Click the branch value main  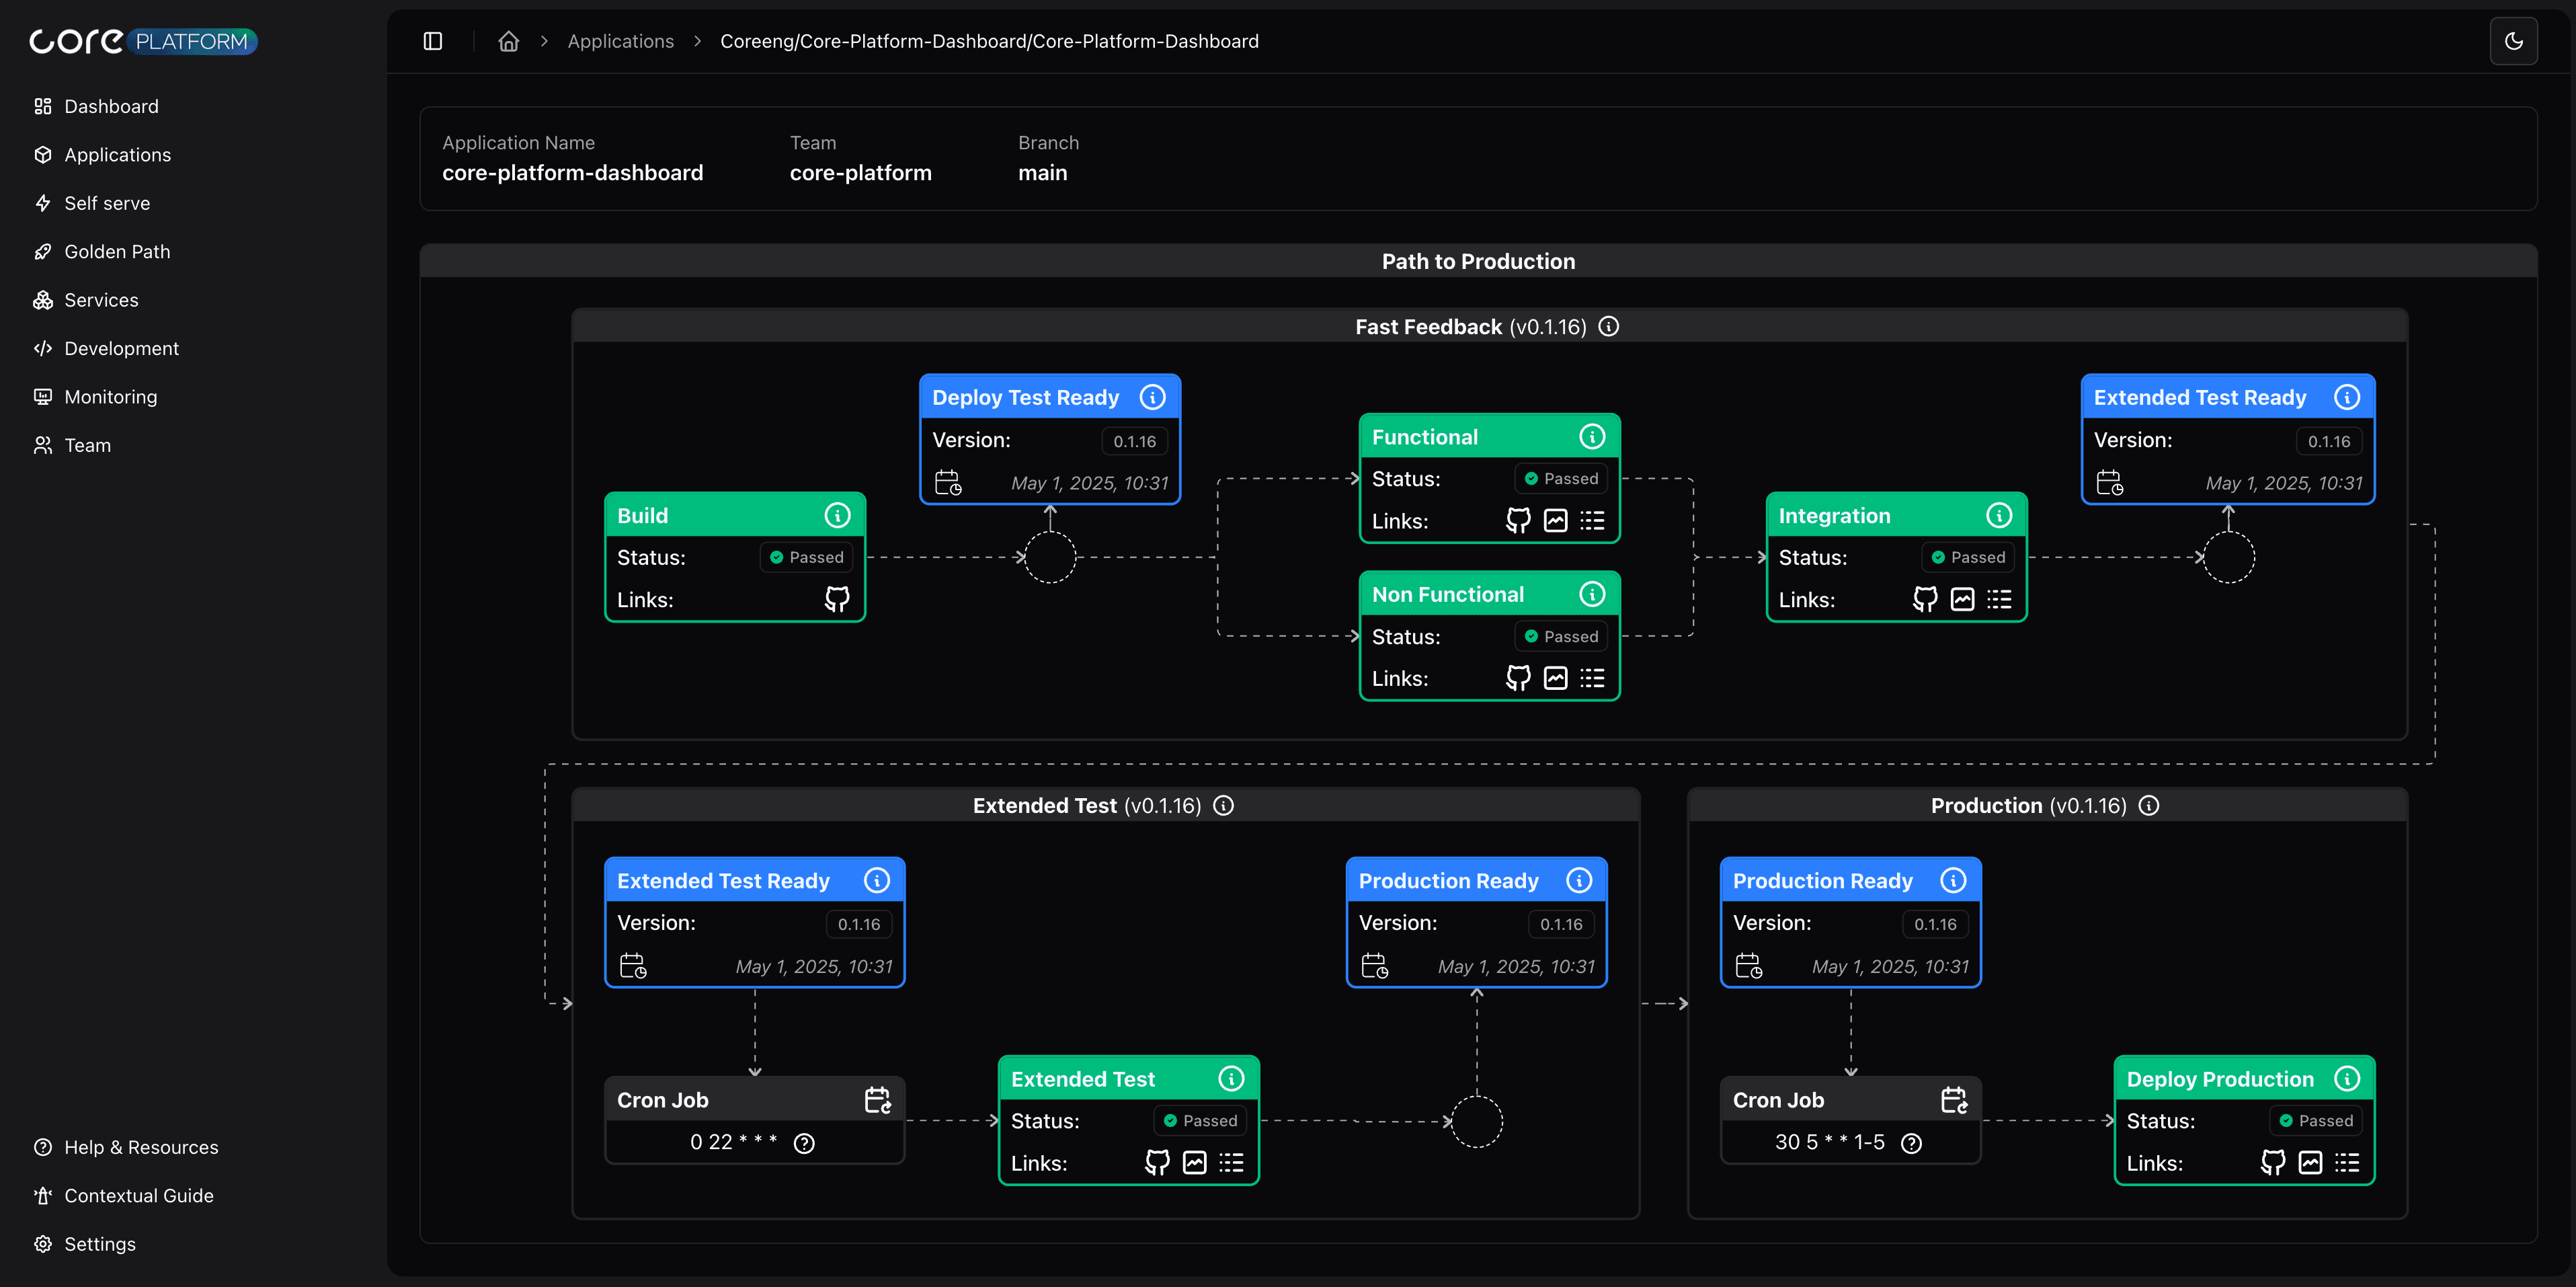(1042, 173)
